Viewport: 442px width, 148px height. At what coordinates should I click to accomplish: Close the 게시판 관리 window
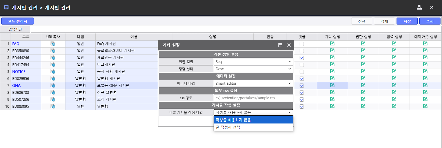pos(432,7)
